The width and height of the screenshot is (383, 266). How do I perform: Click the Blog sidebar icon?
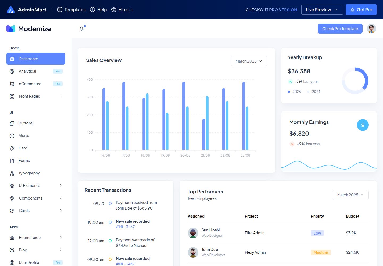12,250
